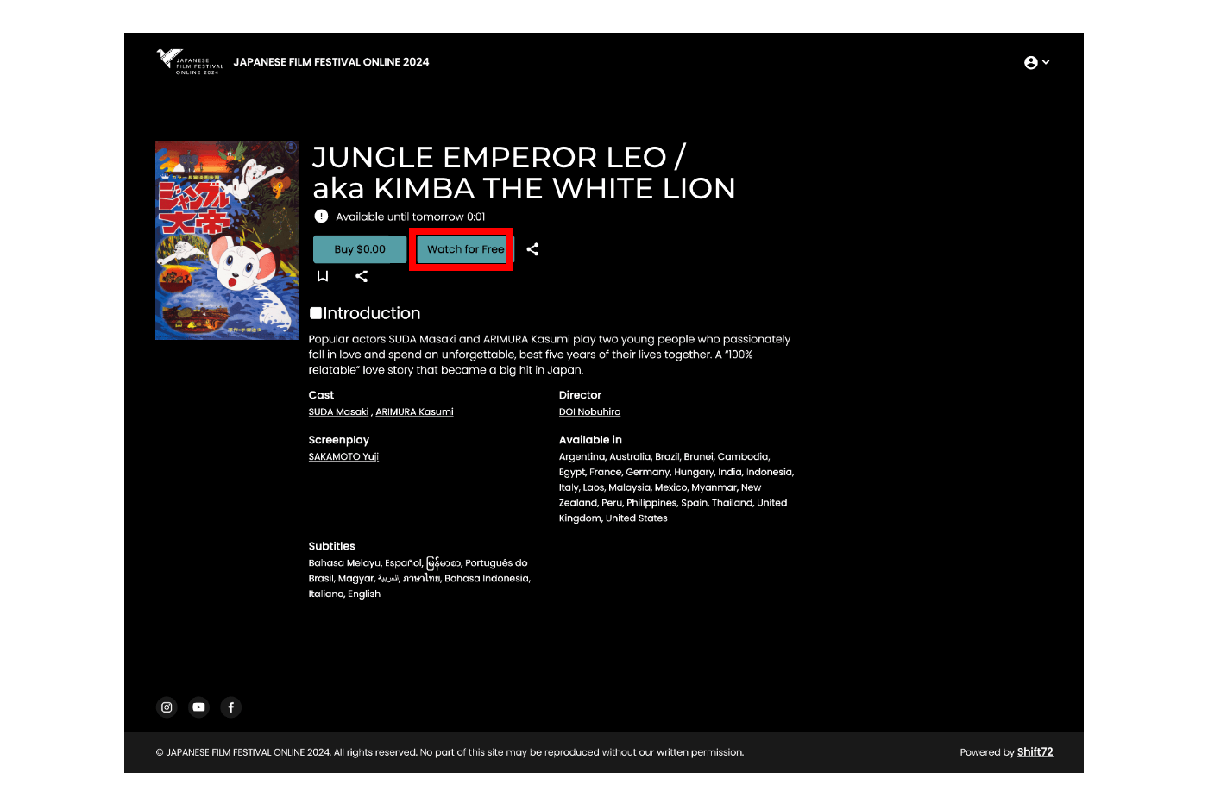Click the availability warning info icon

pyautogui.click(x=321, y=217)
